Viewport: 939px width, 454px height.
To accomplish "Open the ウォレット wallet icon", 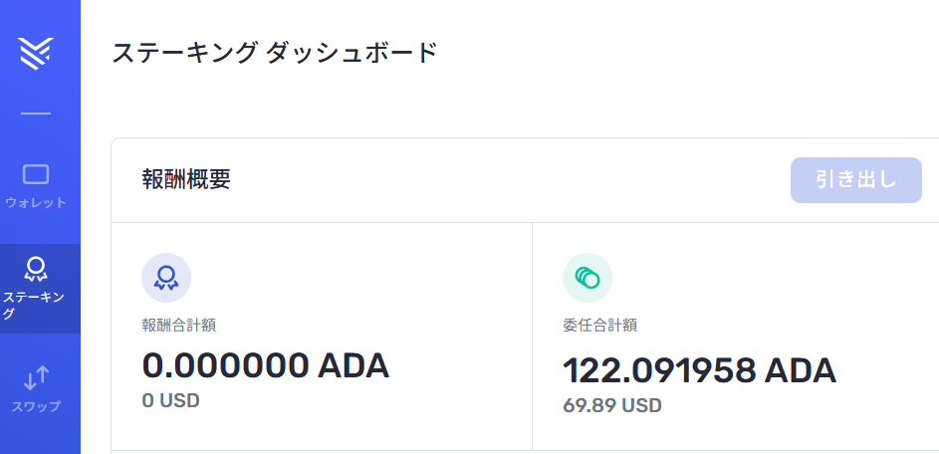I will (x=36, y=174).
